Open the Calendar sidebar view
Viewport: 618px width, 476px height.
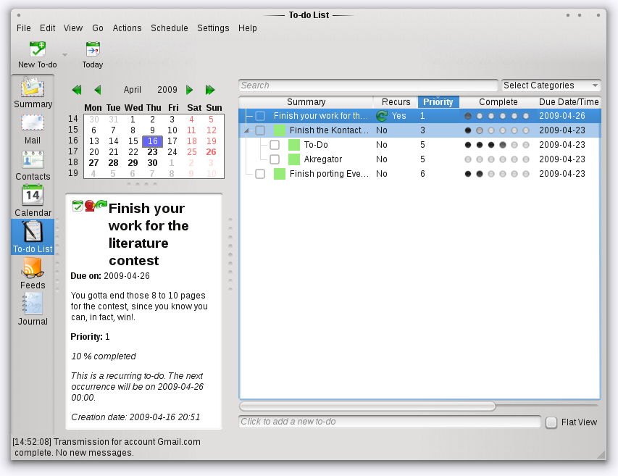click(x=33, y=201)
